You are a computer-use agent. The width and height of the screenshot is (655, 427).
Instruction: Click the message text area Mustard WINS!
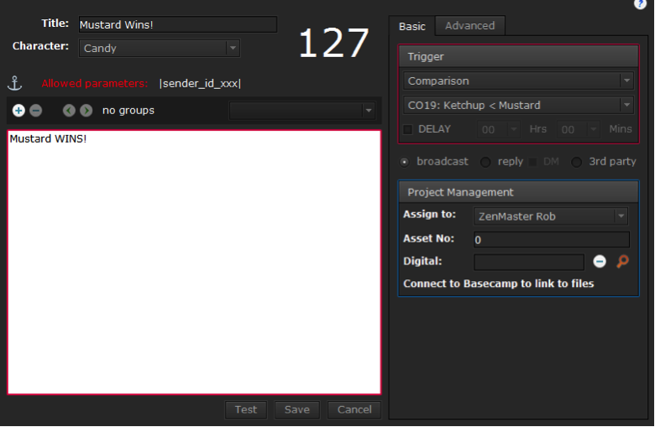194,262
